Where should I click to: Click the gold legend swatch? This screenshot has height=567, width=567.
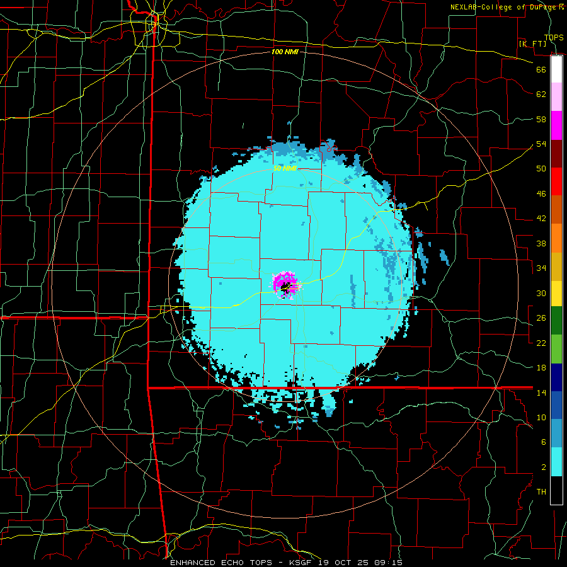[556, 267]
